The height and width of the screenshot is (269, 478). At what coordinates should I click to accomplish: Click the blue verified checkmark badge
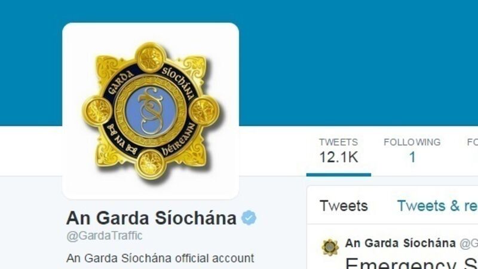coord(249,218)
